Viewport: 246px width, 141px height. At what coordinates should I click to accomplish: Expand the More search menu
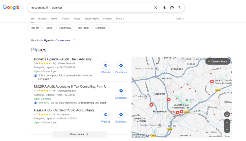coord(120,19)
